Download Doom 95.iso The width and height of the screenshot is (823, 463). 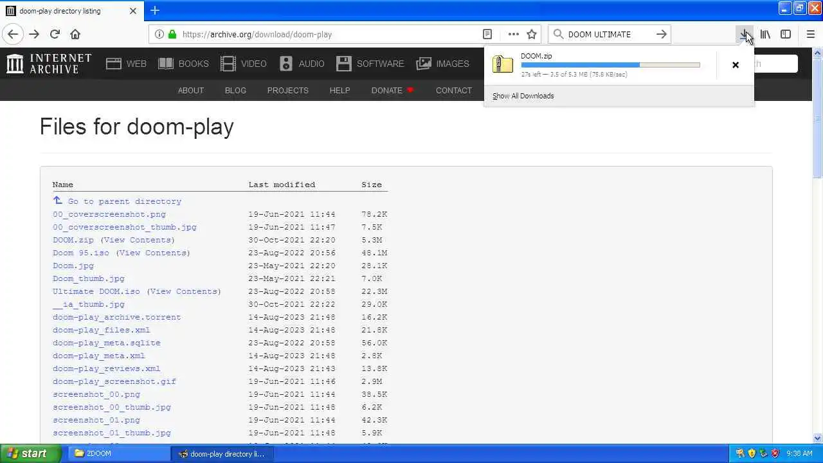(x=81, y=253)
